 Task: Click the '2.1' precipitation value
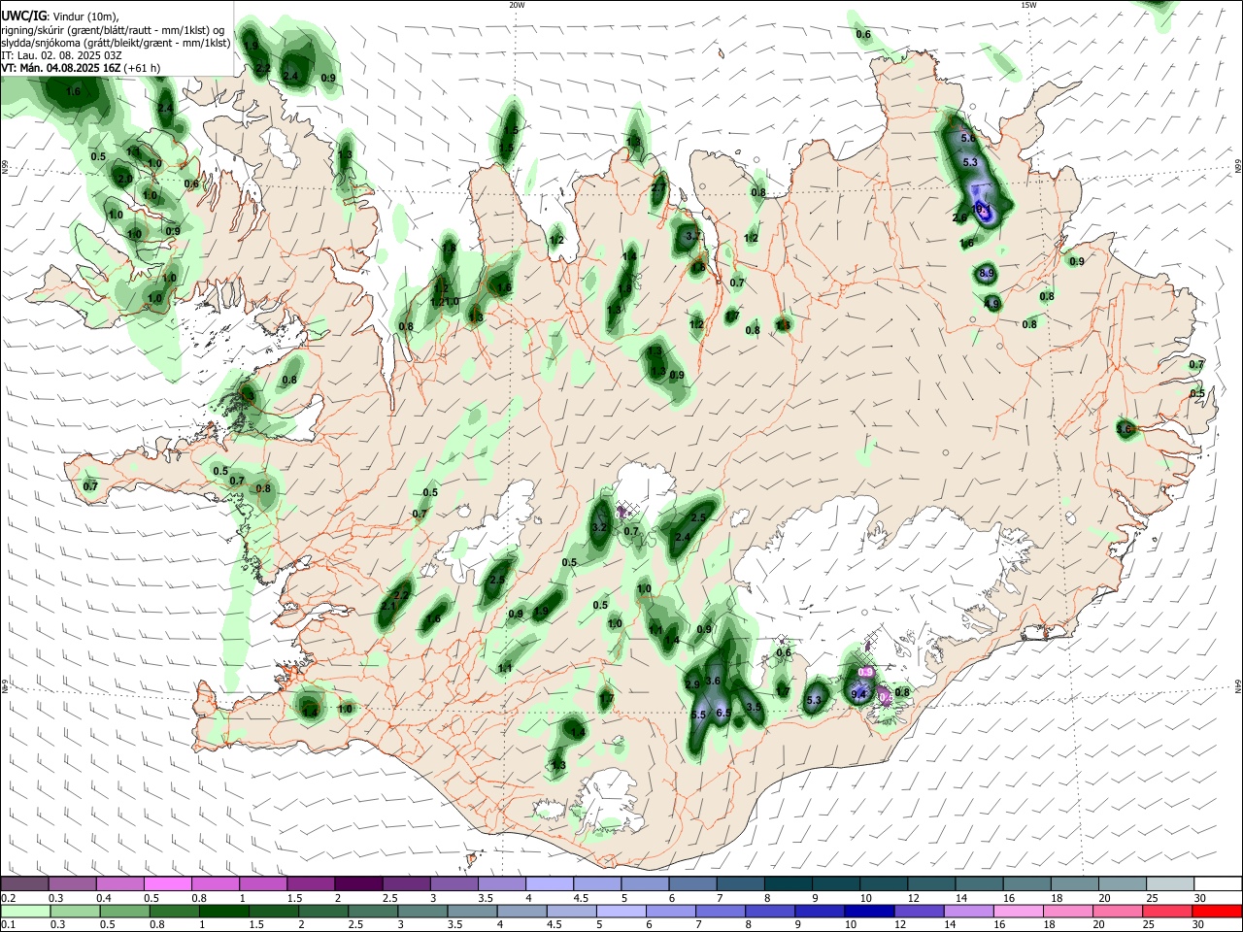tap(388, 606)
